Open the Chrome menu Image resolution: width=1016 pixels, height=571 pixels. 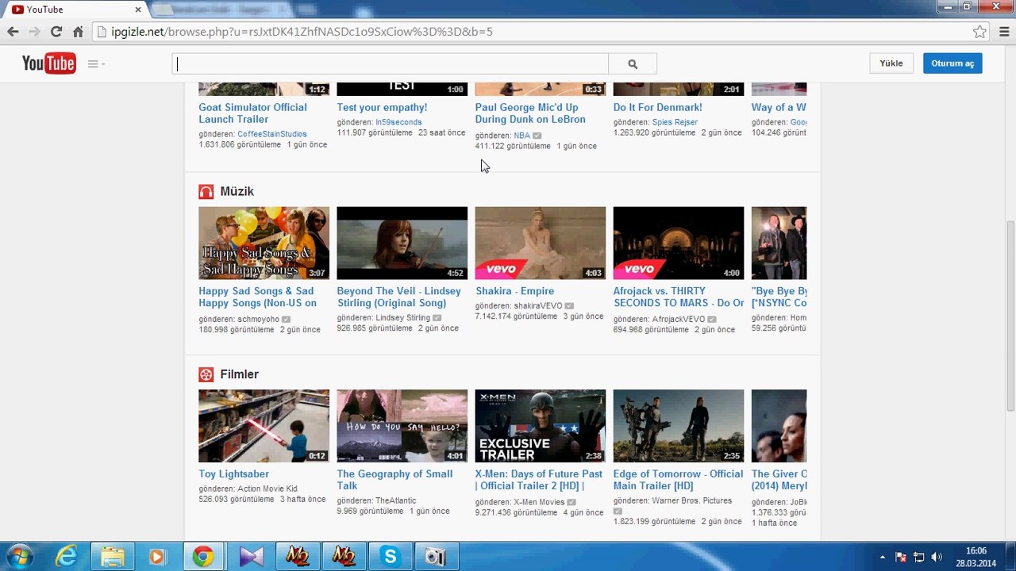[x=1003, y=32]
